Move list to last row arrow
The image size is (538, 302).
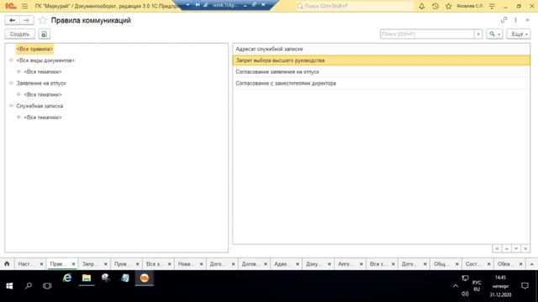point(525,248)
